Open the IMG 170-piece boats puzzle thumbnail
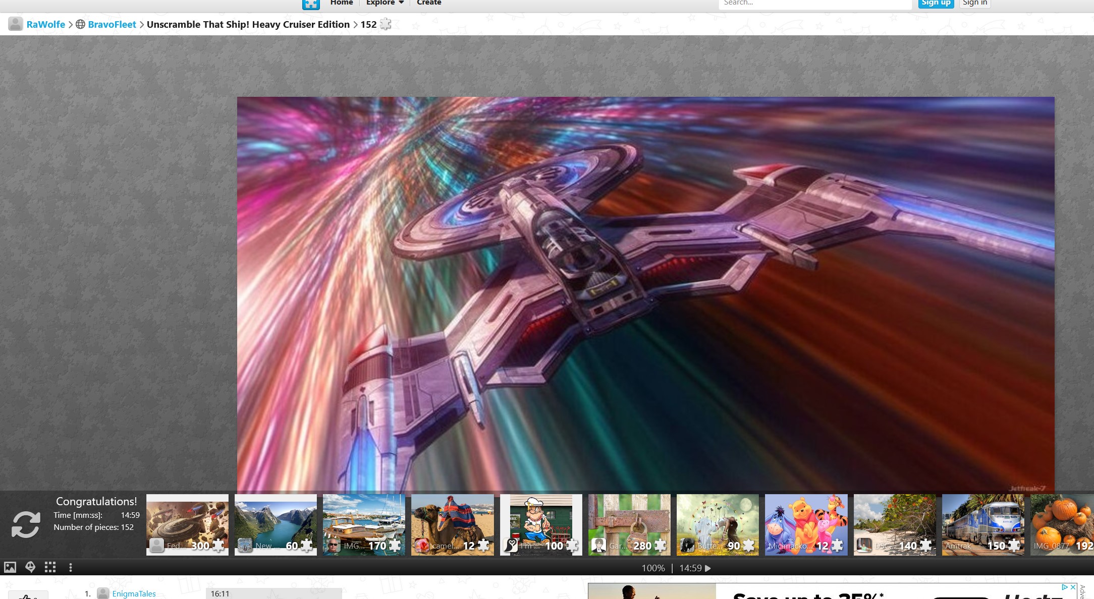The image size is (1094, 599). tap(364, 525)
